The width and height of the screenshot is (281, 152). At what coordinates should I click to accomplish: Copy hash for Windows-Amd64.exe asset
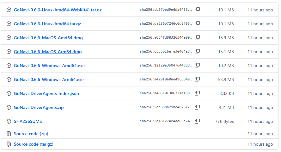coord(197,66)
